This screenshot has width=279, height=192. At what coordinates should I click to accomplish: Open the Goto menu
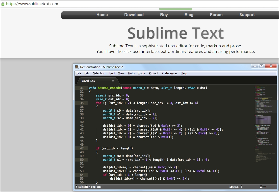click(131, 73)
